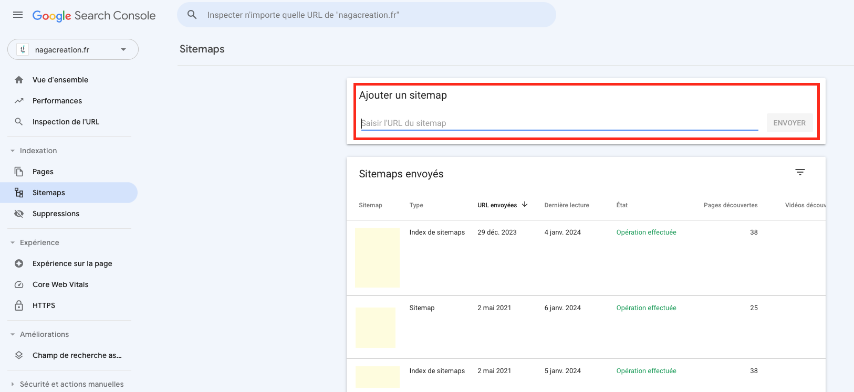Click the Sitemaps tree icon in sidebar
The height and width of the screenshot is (392, 854).
click(19, 193)
